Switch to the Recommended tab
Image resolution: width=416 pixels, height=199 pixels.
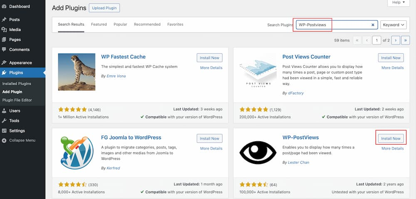[147, 25]
